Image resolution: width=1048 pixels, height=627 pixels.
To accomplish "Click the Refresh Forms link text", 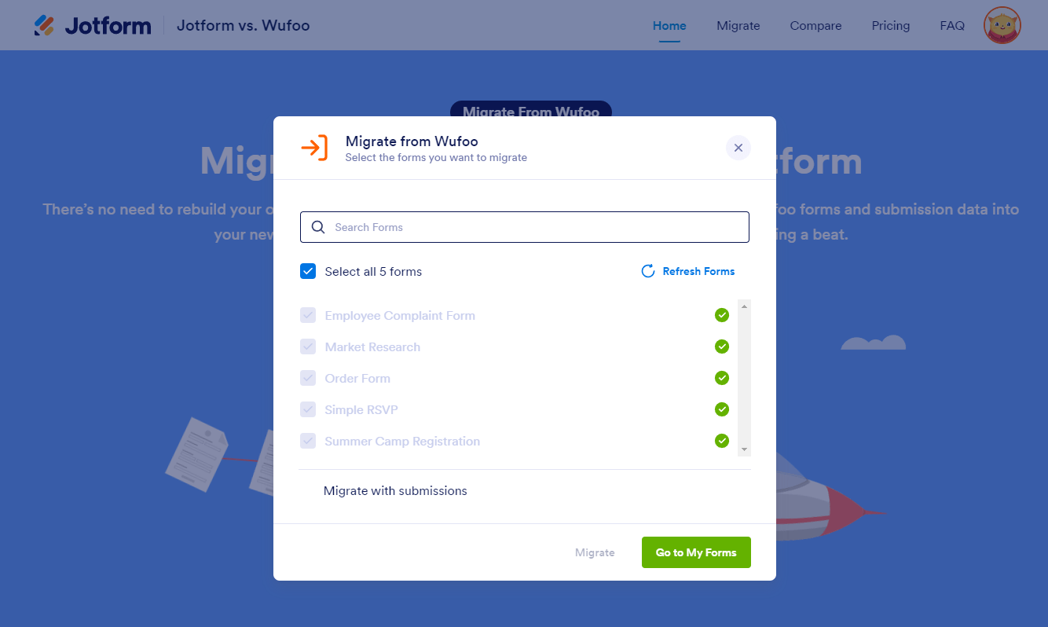I will pyautogui.click(x=698, y=271).
